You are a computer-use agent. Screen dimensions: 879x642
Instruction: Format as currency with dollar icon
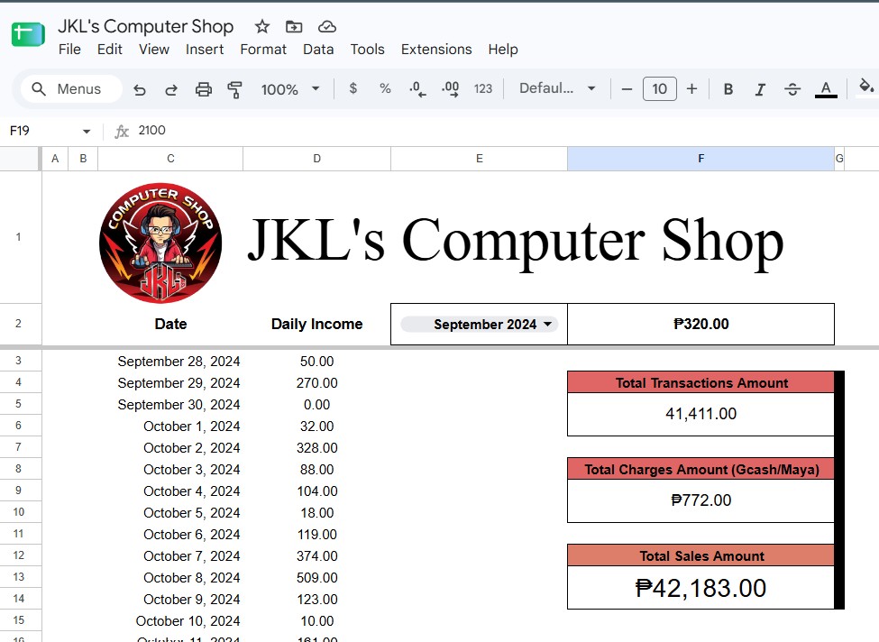353,88
